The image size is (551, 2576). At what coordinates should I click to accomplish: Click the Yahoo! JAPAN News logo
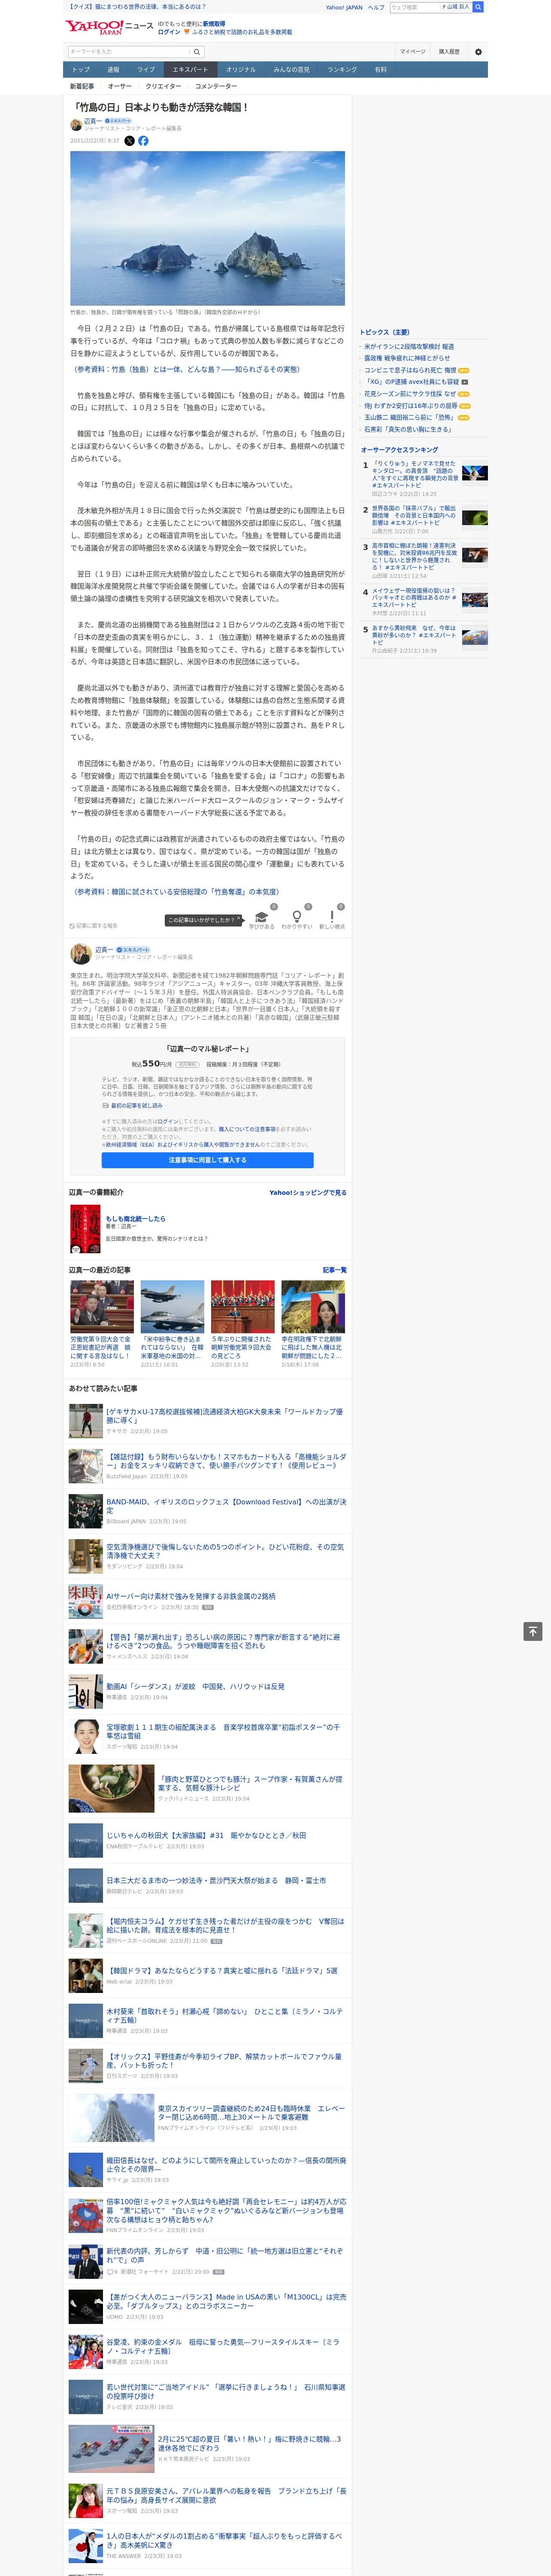[x=109, y=27]
